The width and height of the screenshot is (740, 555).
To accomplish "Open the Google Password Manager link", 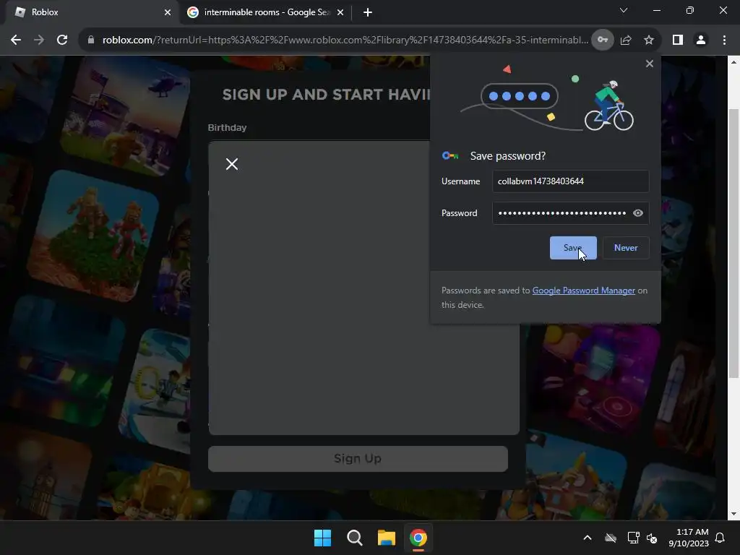I will (583, 291).
